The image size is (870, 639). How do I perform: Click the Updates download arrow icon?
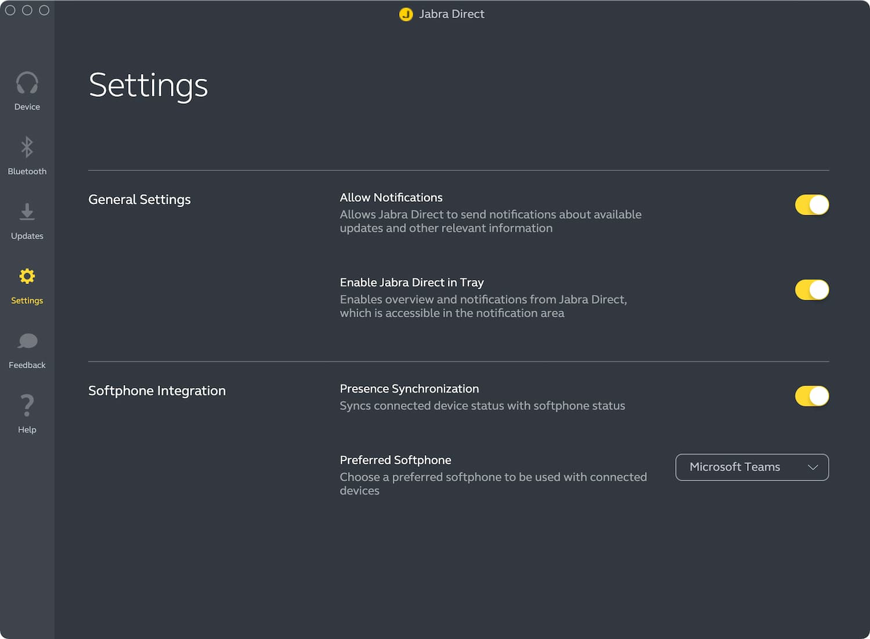pos(27,212)
